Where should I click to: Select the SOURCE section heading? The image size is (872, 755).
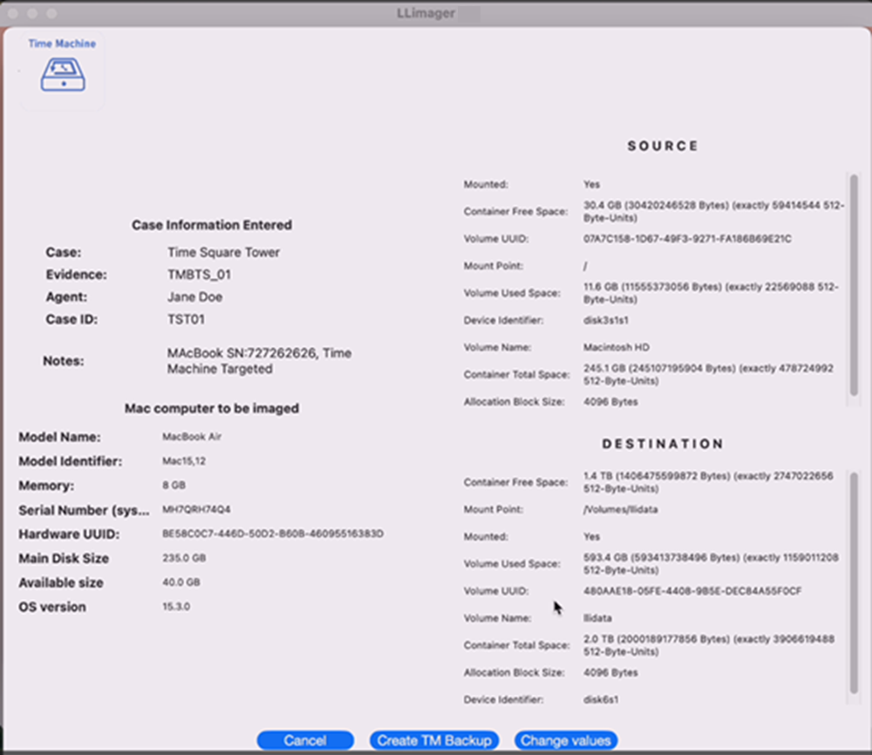[x=662, y=146]
